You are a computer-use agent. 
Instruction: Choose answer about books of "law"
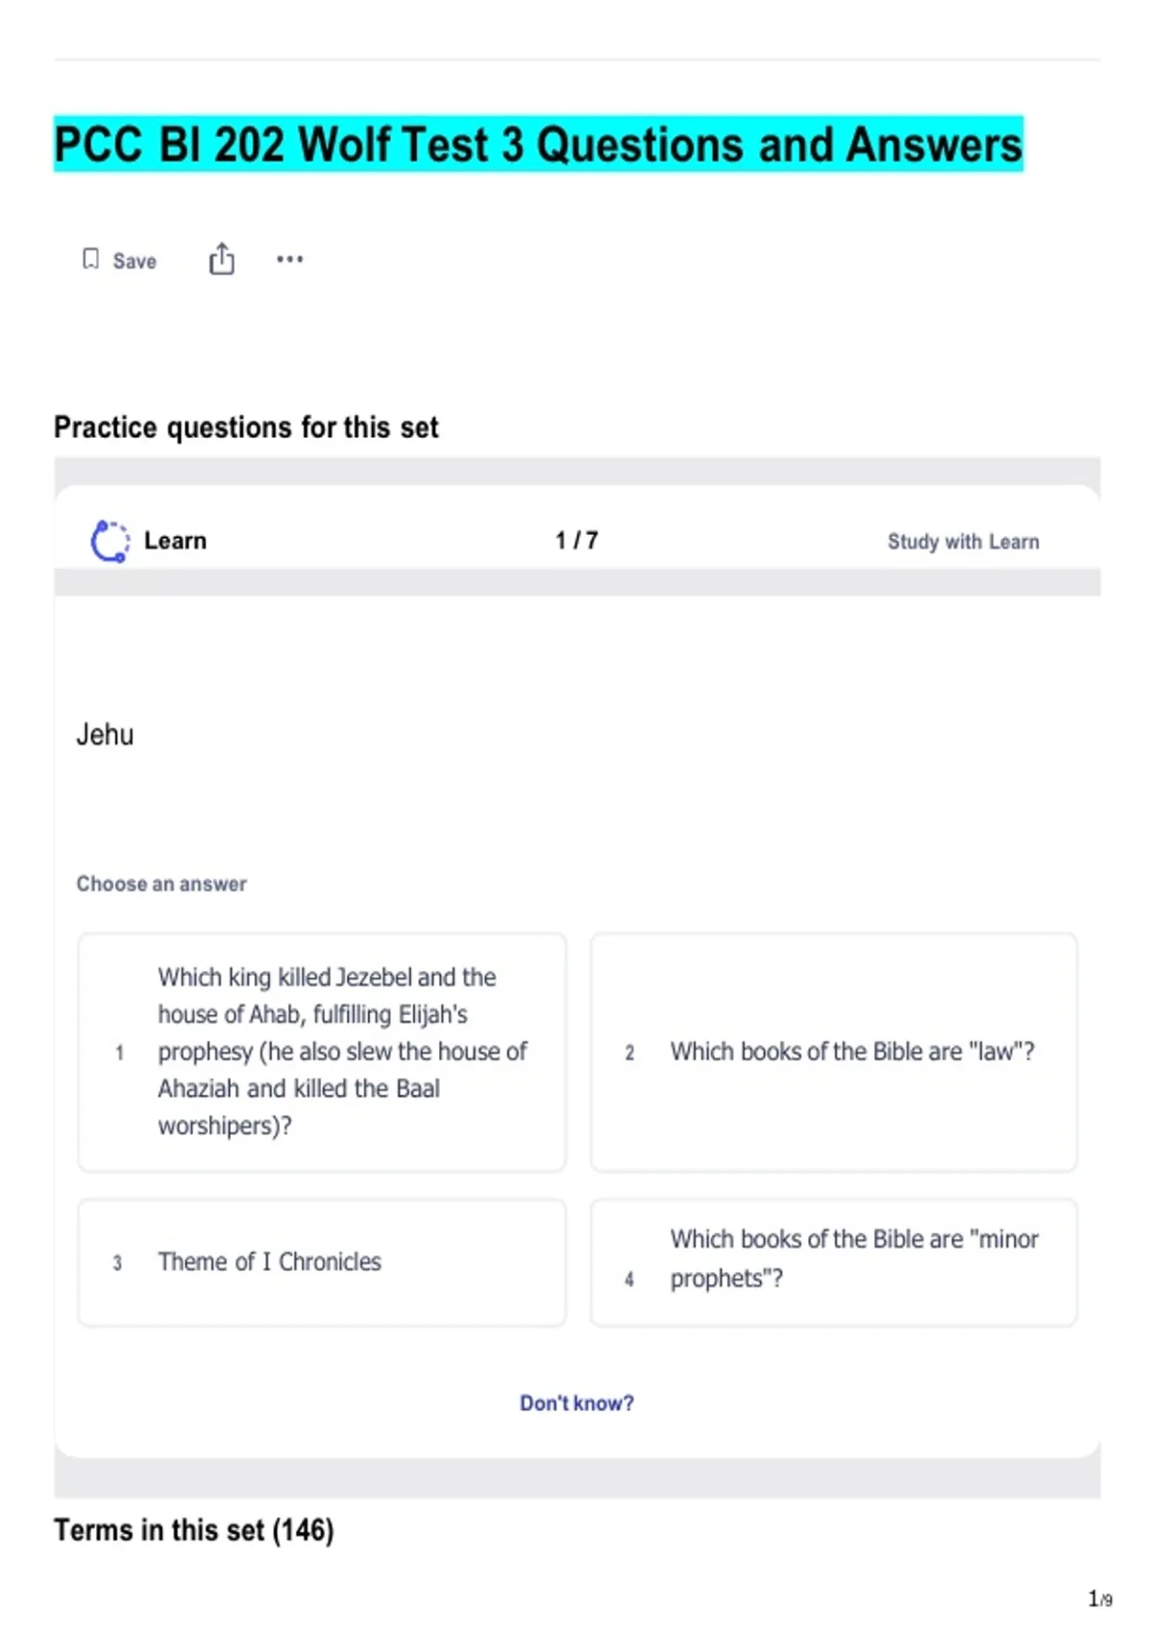pyautogui.click(x=834, y=1052)
